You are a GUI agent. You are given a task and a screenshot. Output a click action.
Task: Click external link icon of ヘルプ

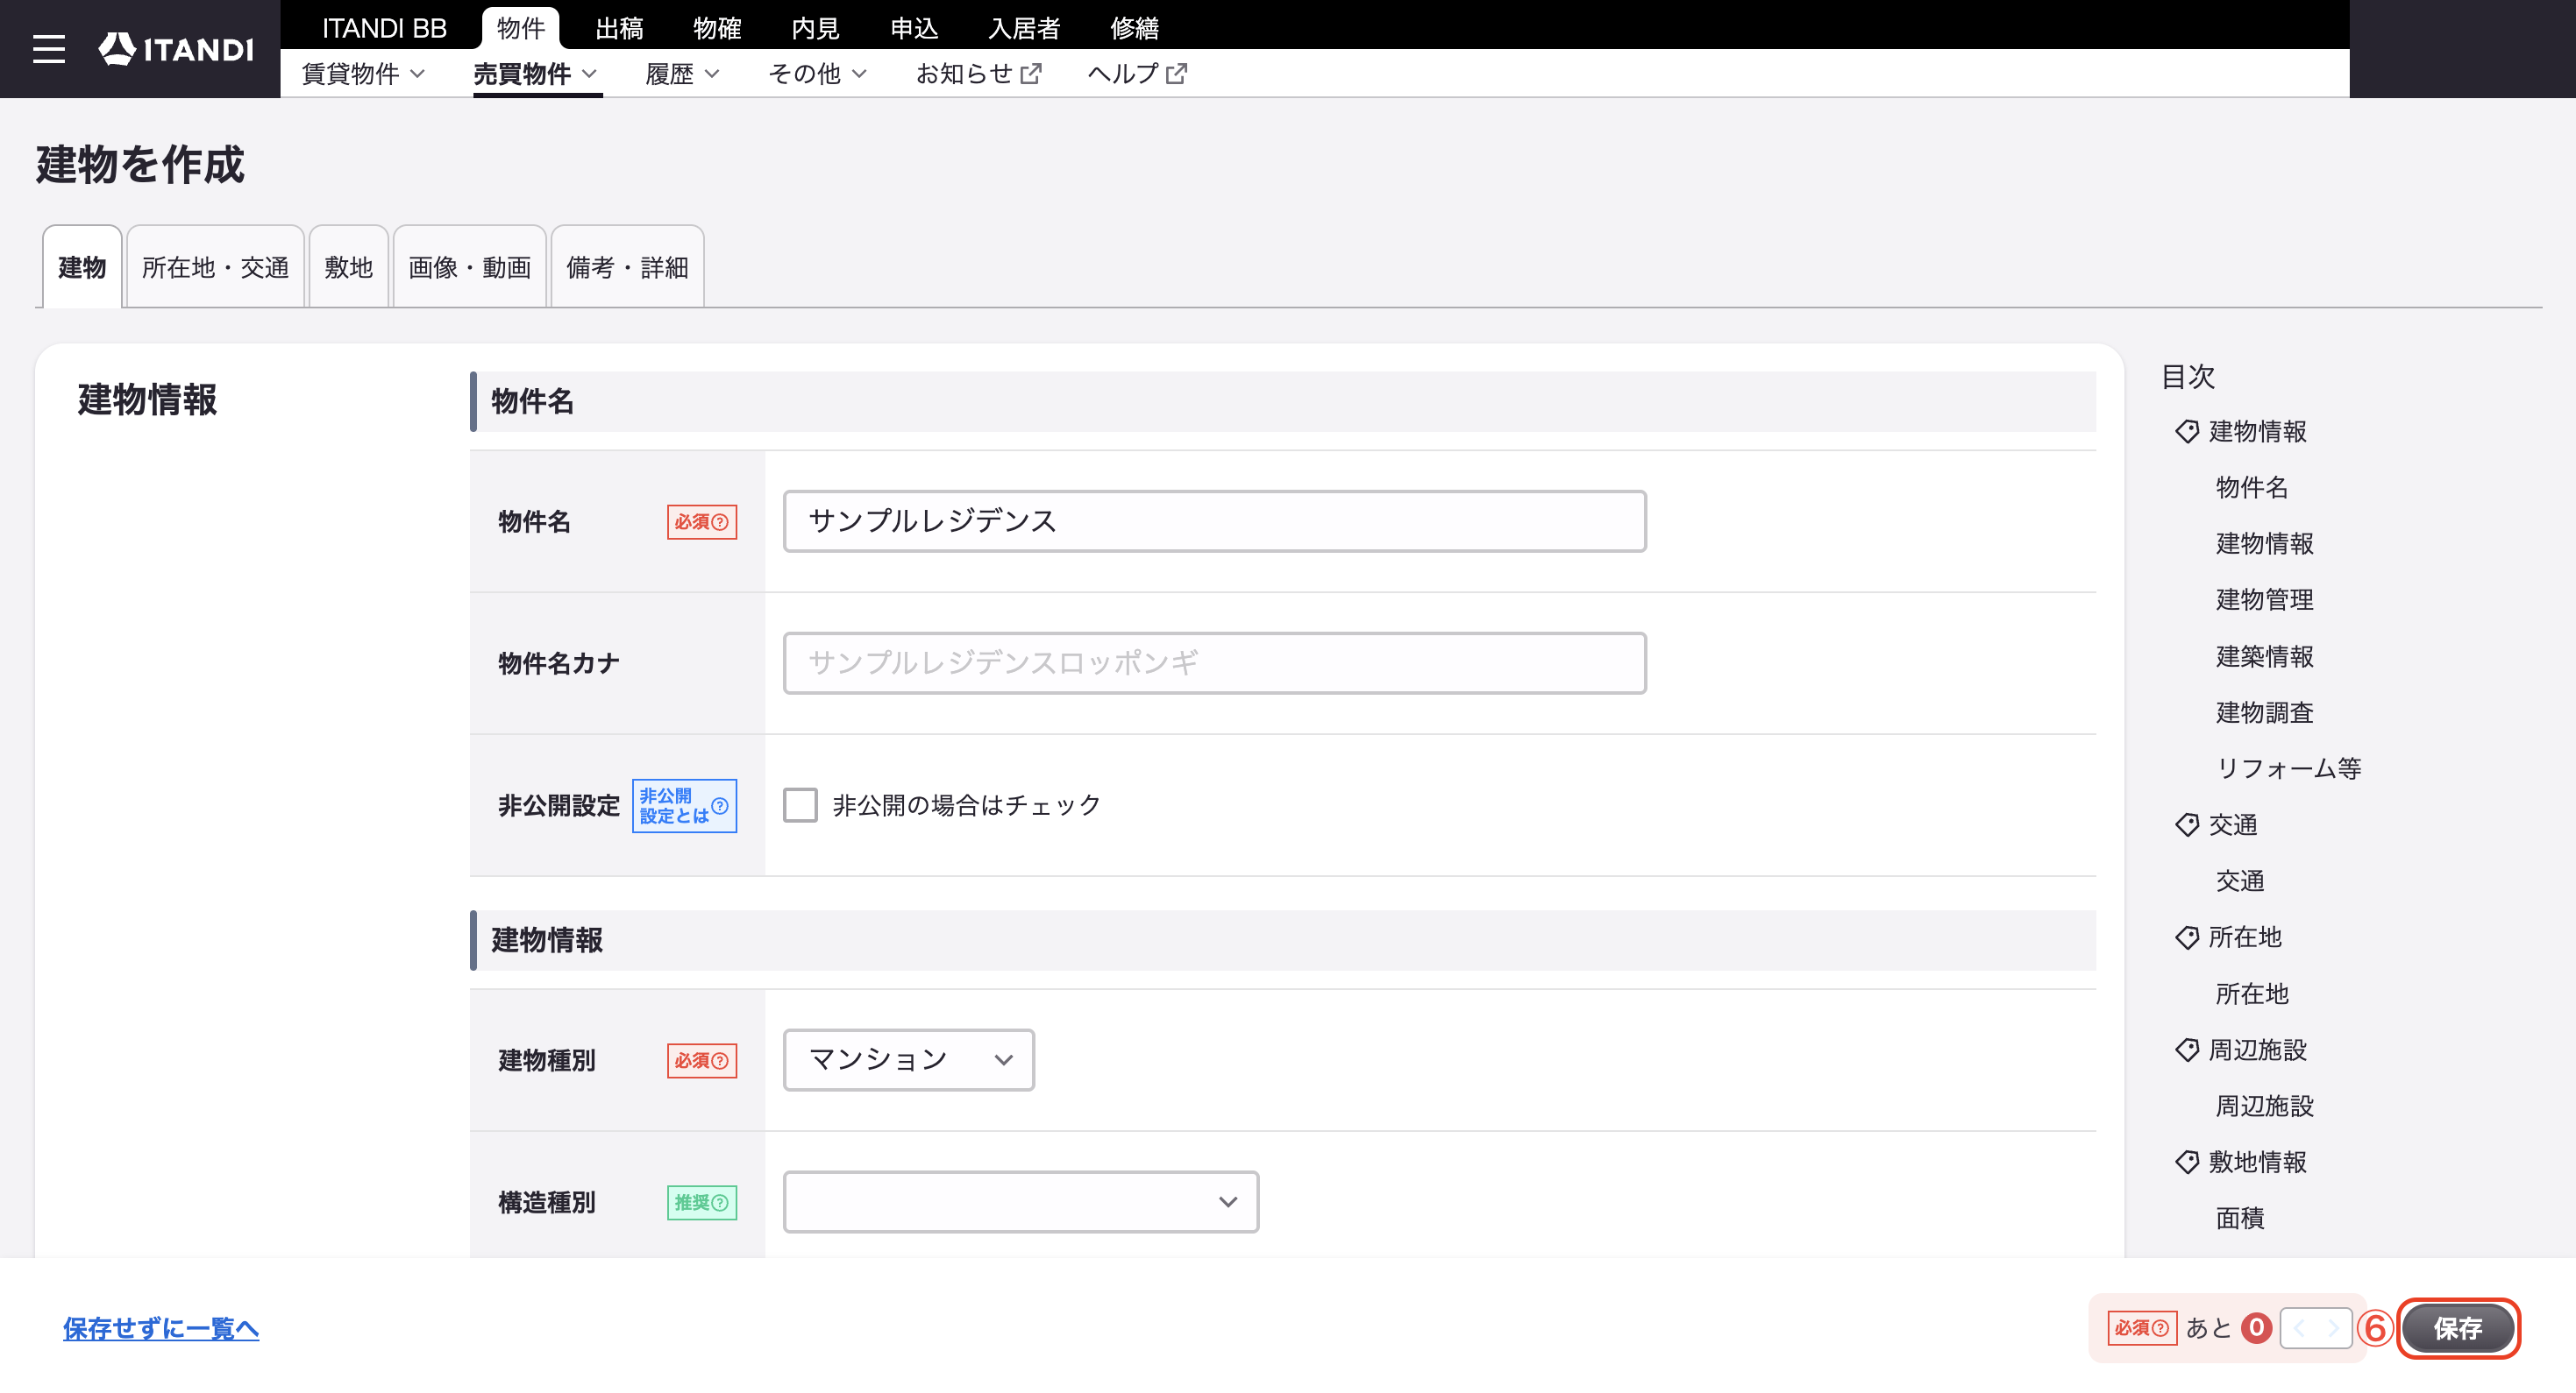1176,73
